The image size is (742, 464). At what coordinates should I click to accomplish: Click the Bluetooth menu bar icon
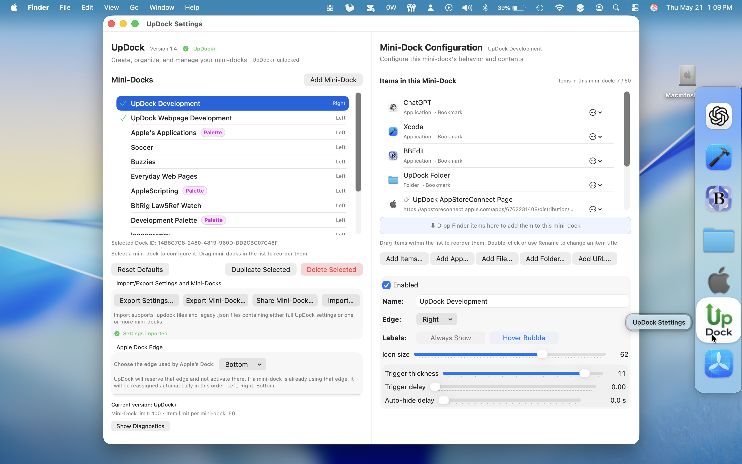(485, 8)
